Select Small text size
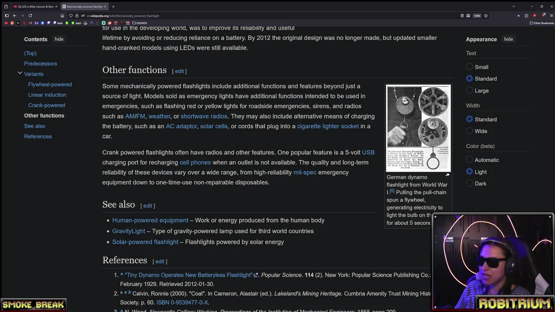Screen dimensions: 555x312 (470, 67)
